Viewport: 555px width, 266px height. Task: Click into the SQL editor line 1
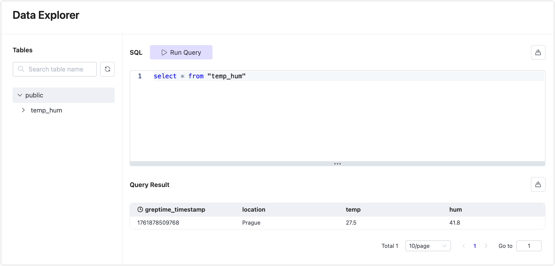[349, 76]
